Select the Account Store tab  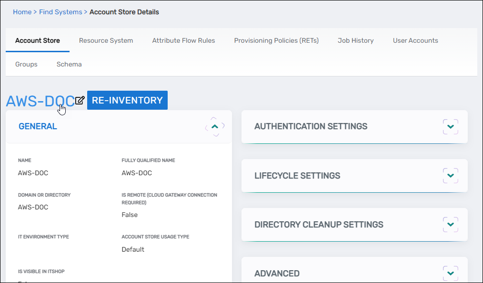(38, 40)
